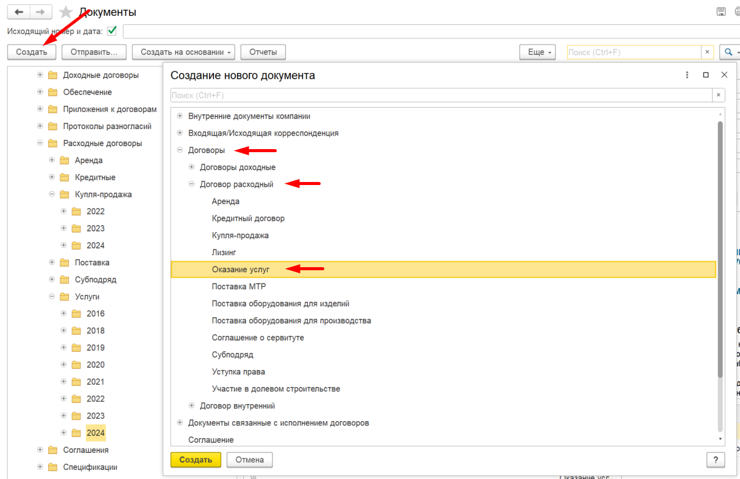Go forward with the right arrow button

point(41,12)
